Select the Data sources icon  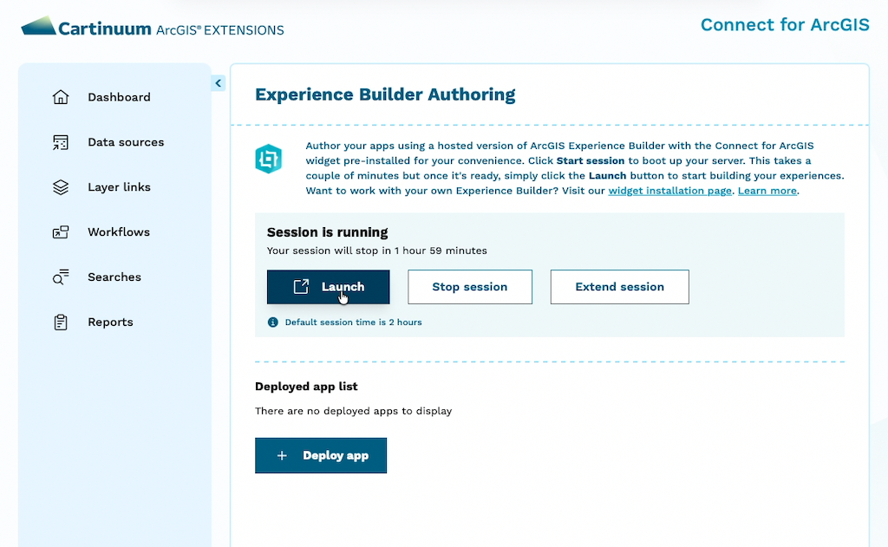(x=60, y=142)
